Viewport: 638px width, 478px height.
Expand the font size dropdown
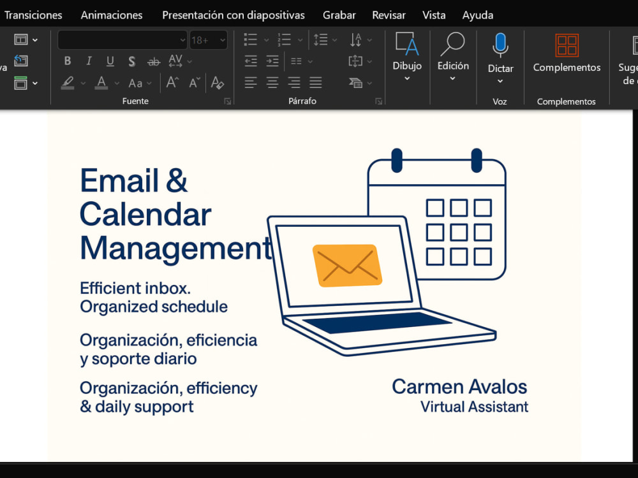[222, 40]
